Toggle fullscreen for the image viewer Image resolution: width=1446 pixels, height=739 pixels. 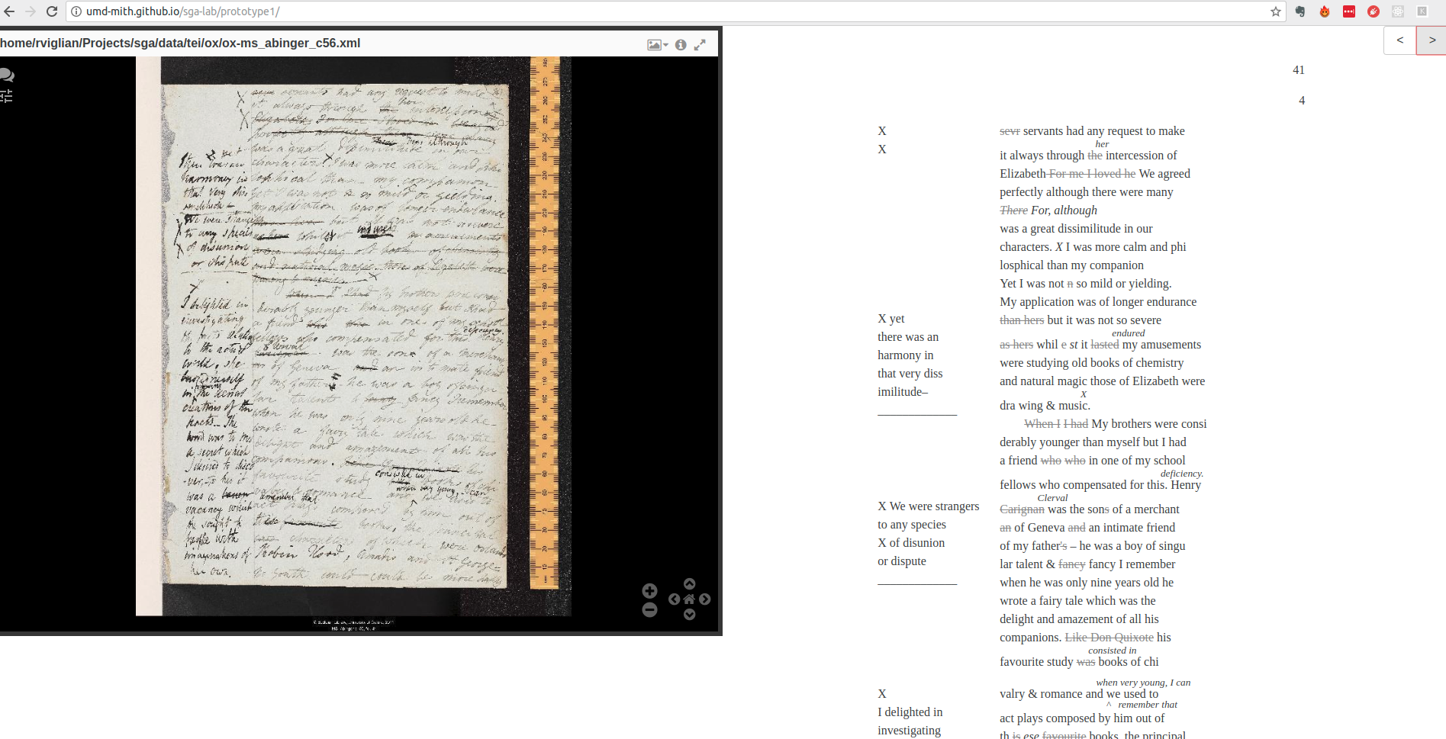tap(700, 45)
